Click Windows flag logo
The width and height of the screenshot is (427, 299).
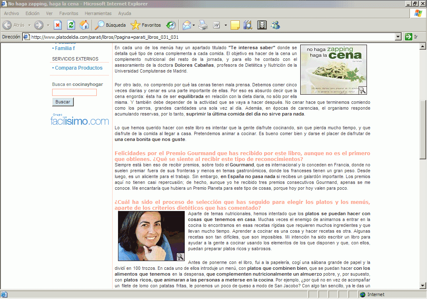418,13
